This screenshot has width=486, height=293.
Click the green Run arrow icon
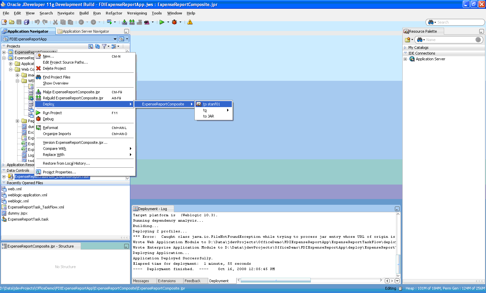[162, 22]
